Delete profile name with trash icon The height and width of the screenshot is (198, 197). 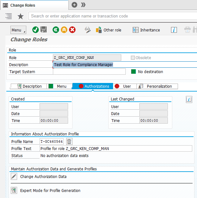click(69, 141)
